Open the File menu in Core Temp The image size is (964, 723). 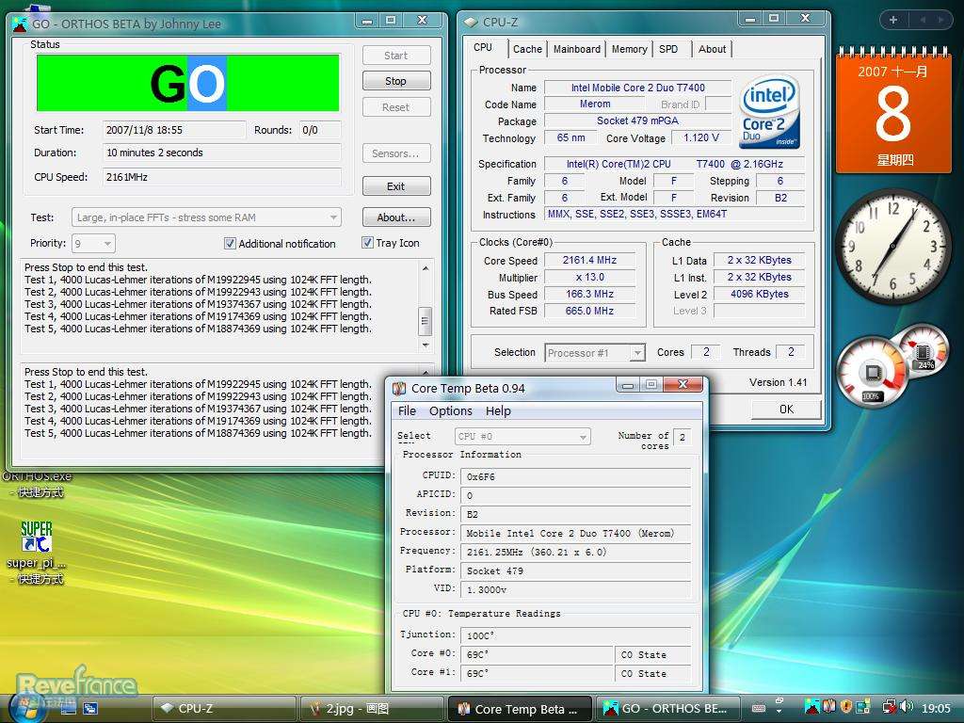(407, 411)
